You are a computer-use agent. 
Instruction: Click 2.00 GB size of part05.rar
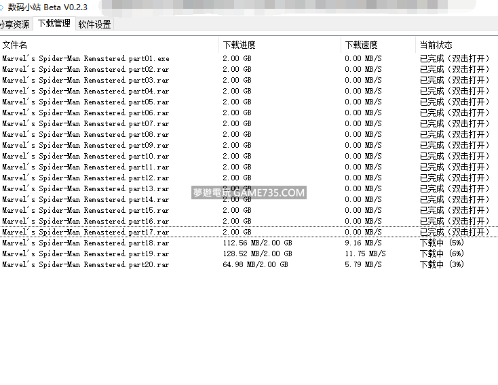point(237,102)
